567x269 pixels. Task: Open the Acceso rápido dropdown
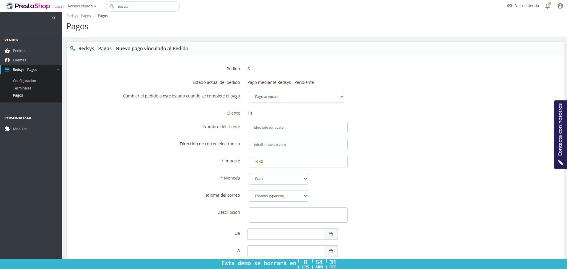82,6
